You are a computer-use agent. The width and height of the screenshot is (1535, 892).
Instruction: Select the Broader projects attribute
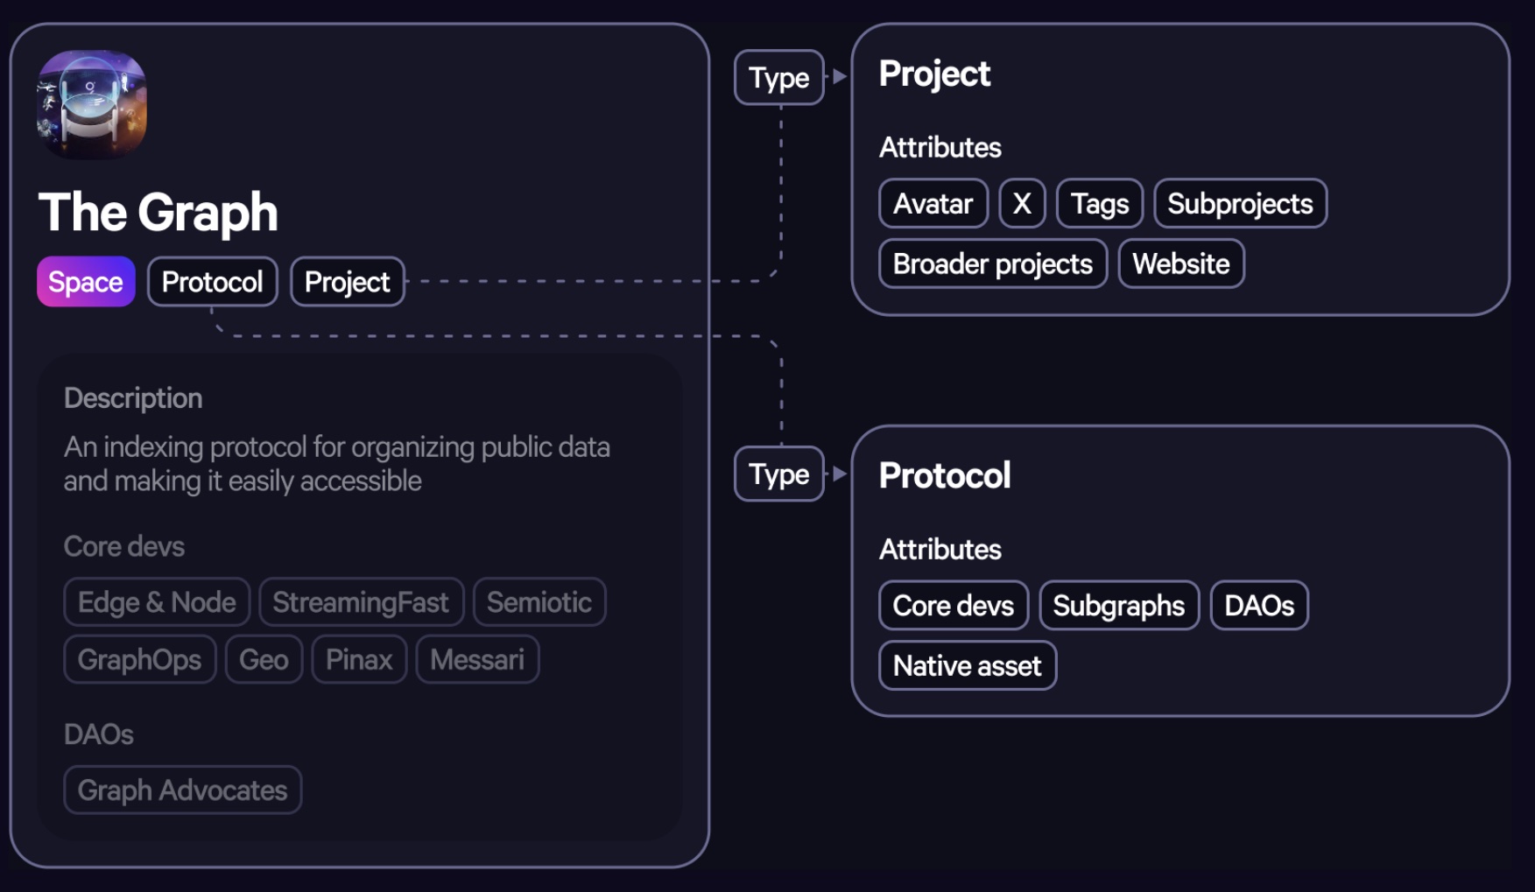(992, 263)
